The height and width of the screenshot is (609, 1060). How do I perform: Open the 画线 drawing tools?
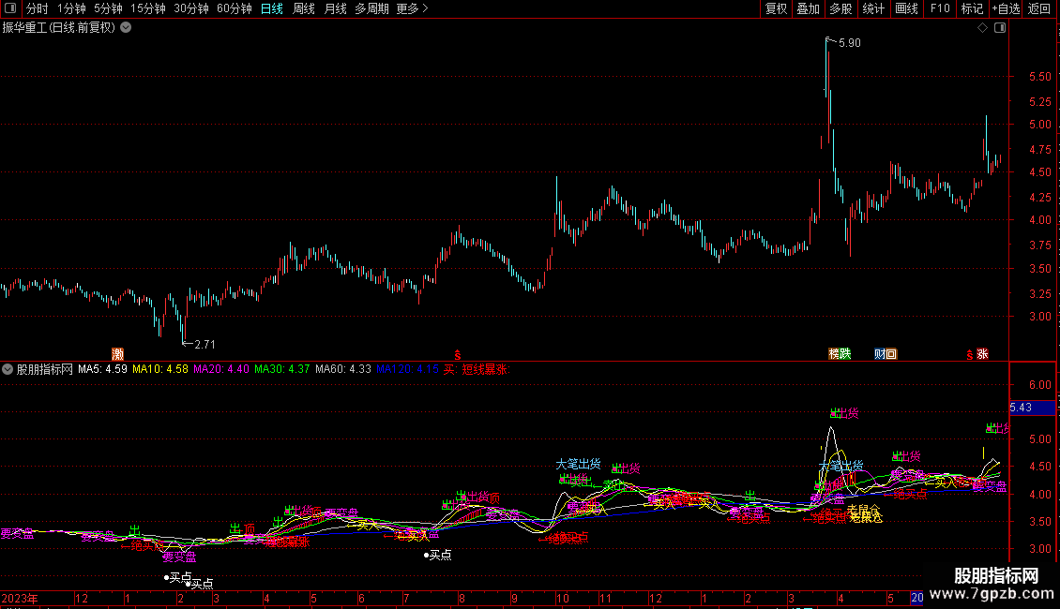[x=906, y=8]
